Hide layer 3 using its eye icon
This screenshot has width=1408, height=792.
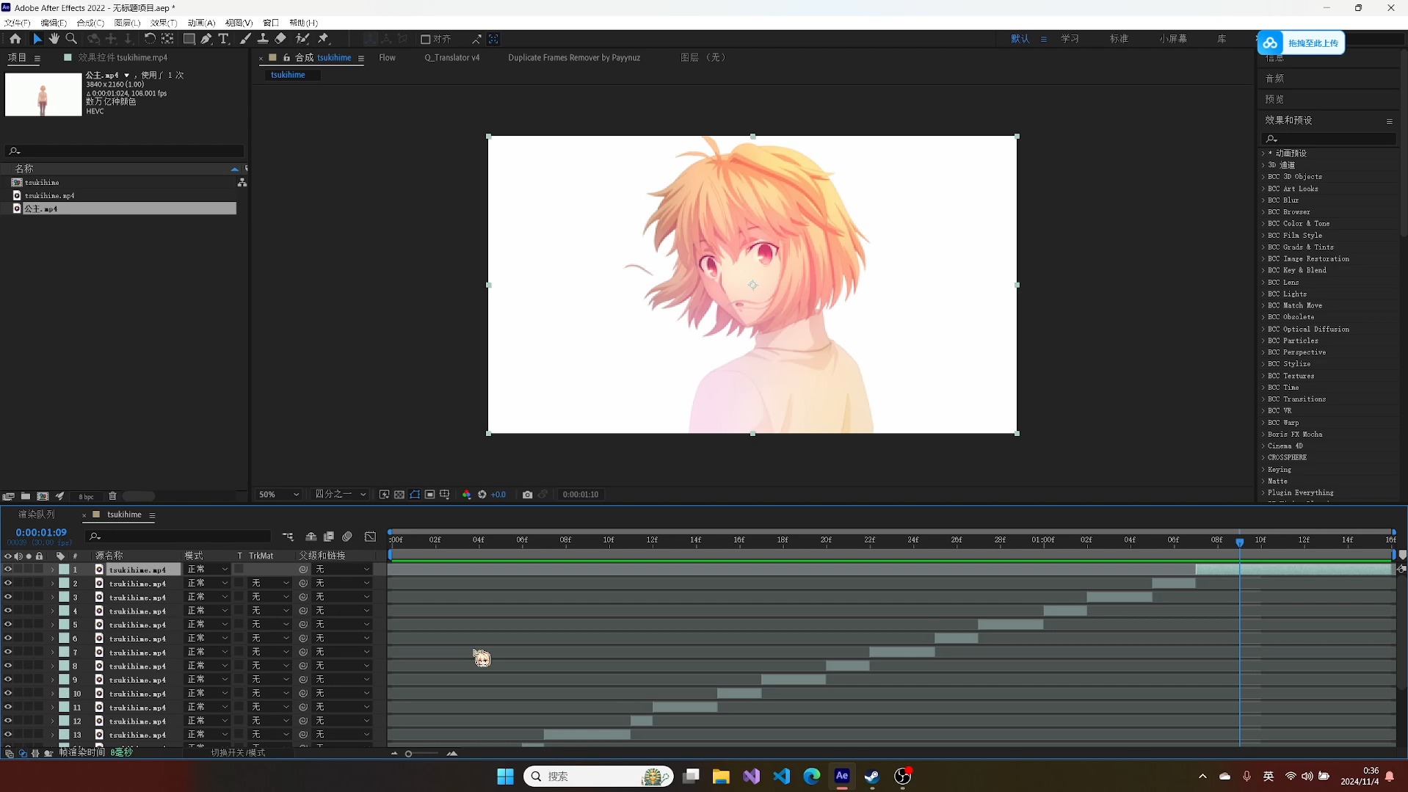point(8,597)
